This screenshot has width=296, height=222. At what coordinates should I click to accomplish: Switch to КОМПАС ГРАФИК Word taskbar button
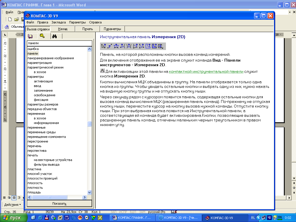click(x=133, y=218)
